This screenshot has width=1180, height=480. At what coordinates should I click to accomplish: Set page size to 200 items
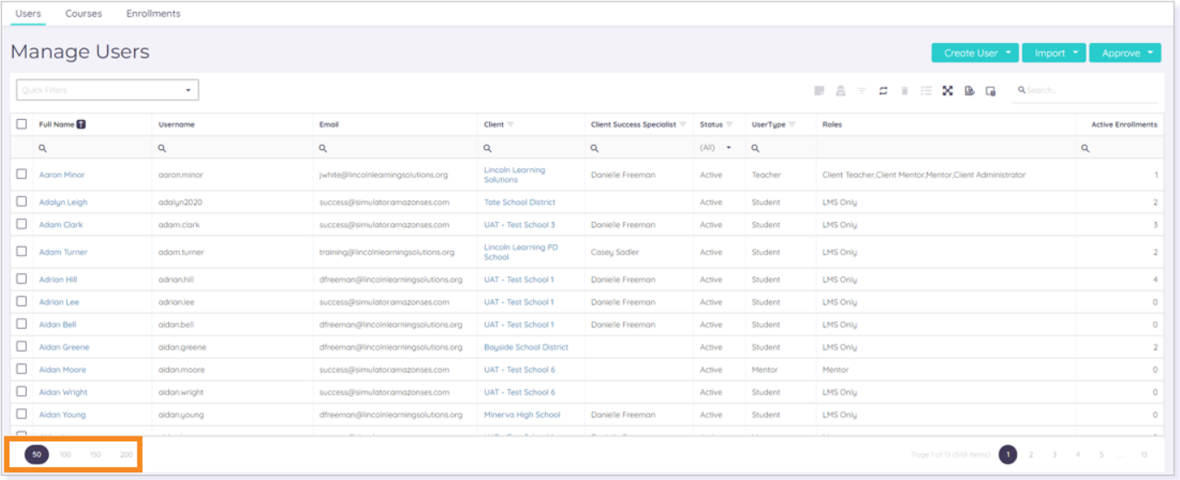(126, 454)
